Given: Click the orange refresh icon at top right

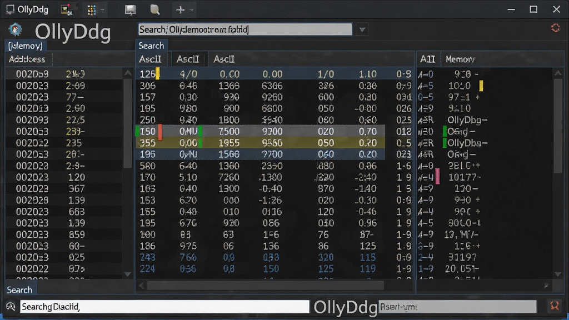Looking at the screenshot, I should [x=555, y=28].
